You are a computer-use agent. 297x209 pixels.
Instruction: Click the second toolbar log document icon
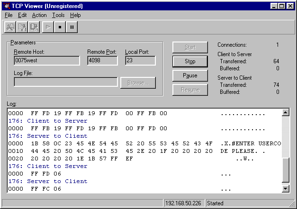22,27
